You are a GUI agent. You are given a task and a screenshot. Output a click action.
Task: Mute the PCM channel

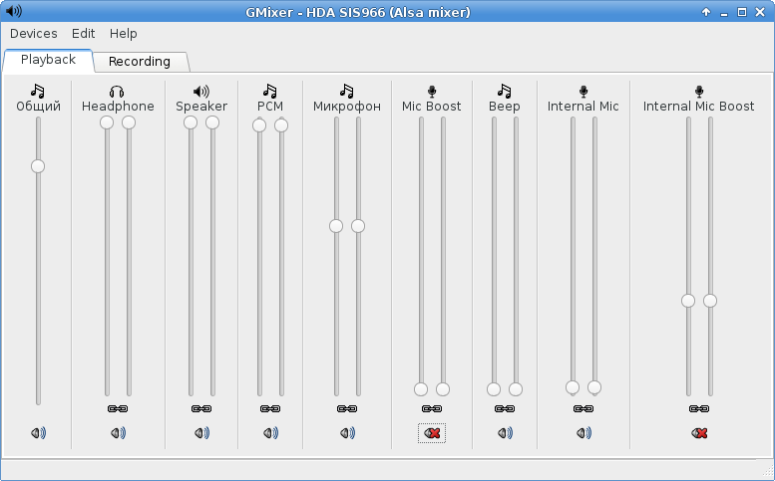pyautogui.click(x=270, y=433)
